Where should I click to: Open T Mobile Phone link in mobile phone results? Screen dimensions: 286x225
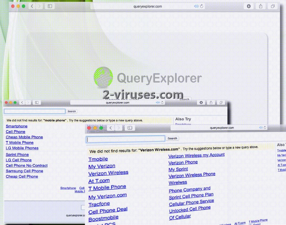click(20, 142)
